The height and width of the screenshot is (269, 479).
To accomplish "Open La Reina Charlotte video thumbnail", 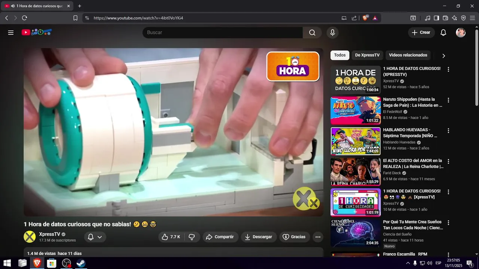I will pyautogui.click(x=356, y=171).
